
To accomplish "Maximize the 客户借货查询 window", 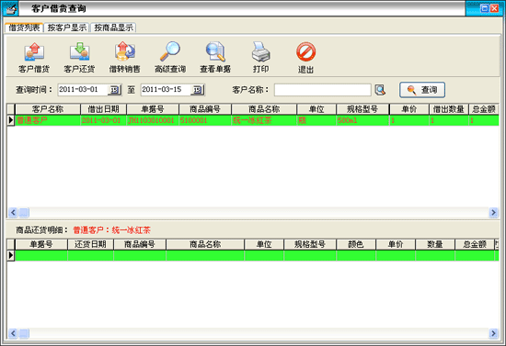I will coord(484,8).
